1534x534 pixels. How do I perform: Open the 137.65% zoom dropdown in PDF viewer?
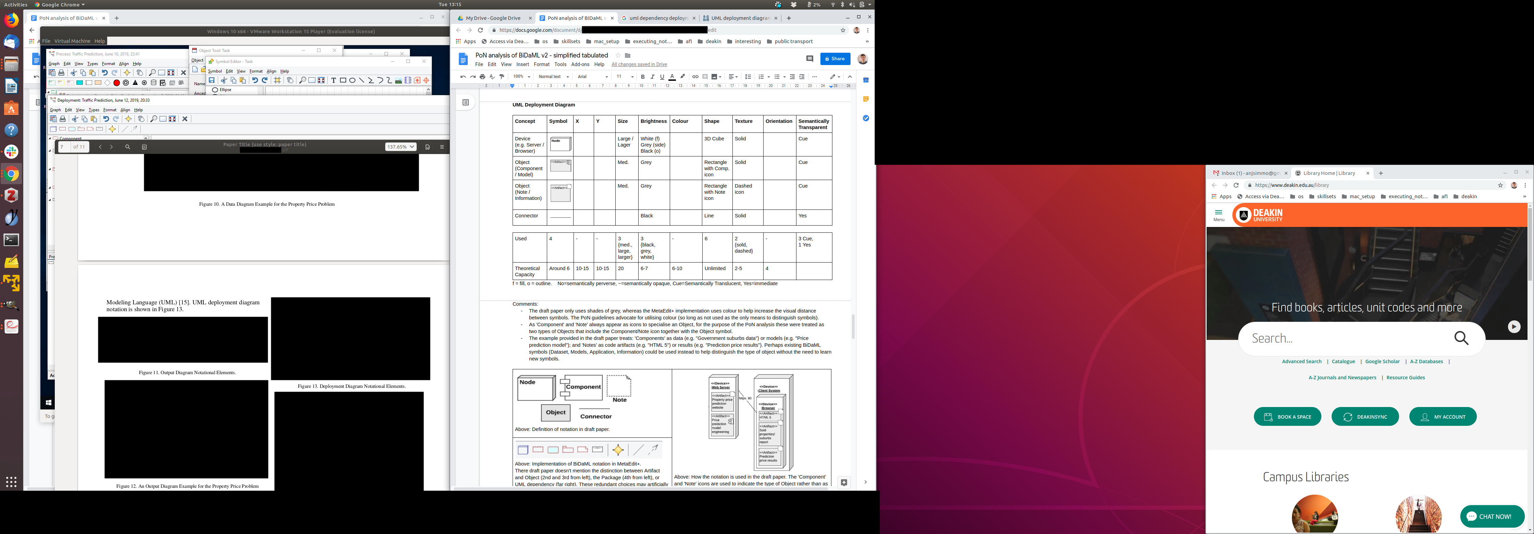coord(400,147)
